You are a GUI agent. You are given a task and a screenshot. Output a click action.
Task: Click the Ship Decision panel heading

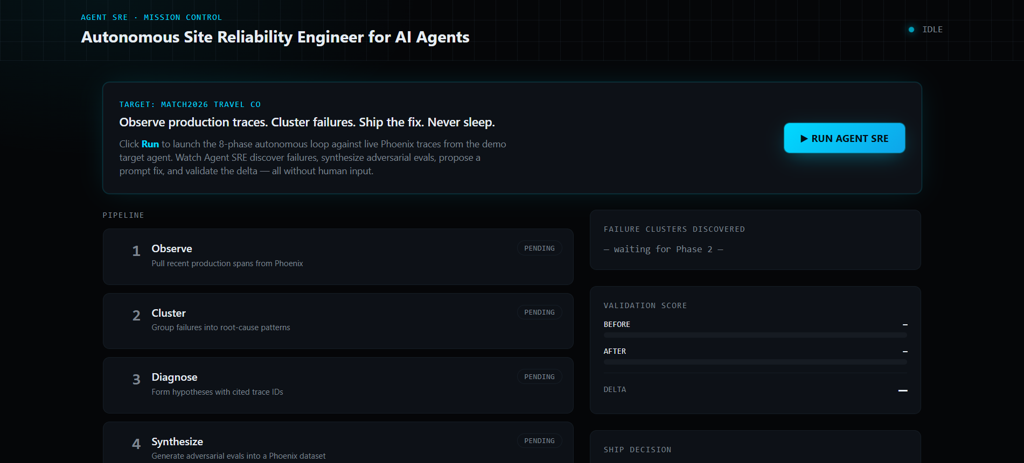[637, 450]
